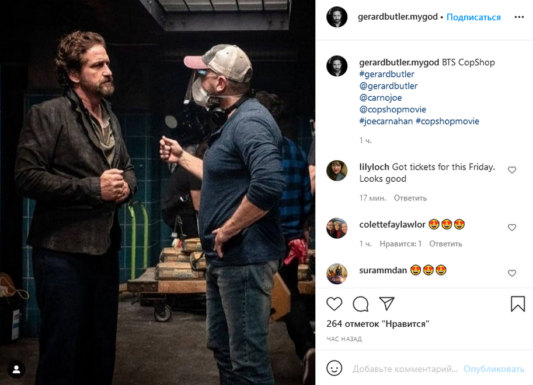Screen dimensions: 533x385
Task: Show tagged people icon on the photo
Action: 16,369
